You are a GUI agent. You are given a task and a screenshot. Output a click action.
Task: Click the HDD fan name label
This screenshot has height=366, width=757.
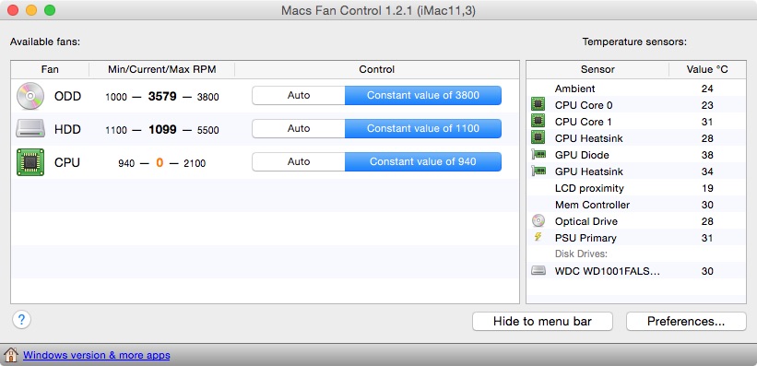67,129
